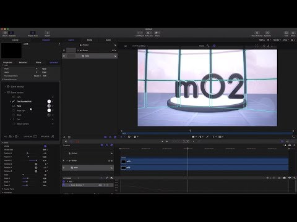This screenshot has width=297, height=222.
Task: Click the search magnifier in the Layers pane
Action: pos(64,137)
